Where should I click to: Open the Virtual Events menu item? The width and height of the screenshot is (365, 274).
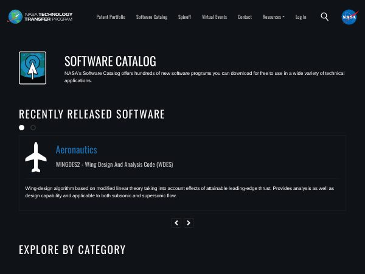(214, 17)
